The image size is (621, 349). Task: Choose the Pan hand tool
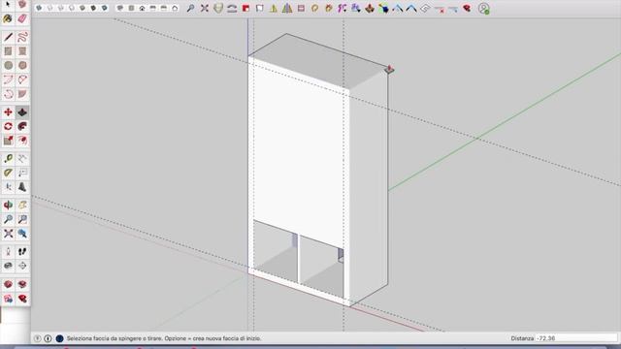[x=22, y=206]
